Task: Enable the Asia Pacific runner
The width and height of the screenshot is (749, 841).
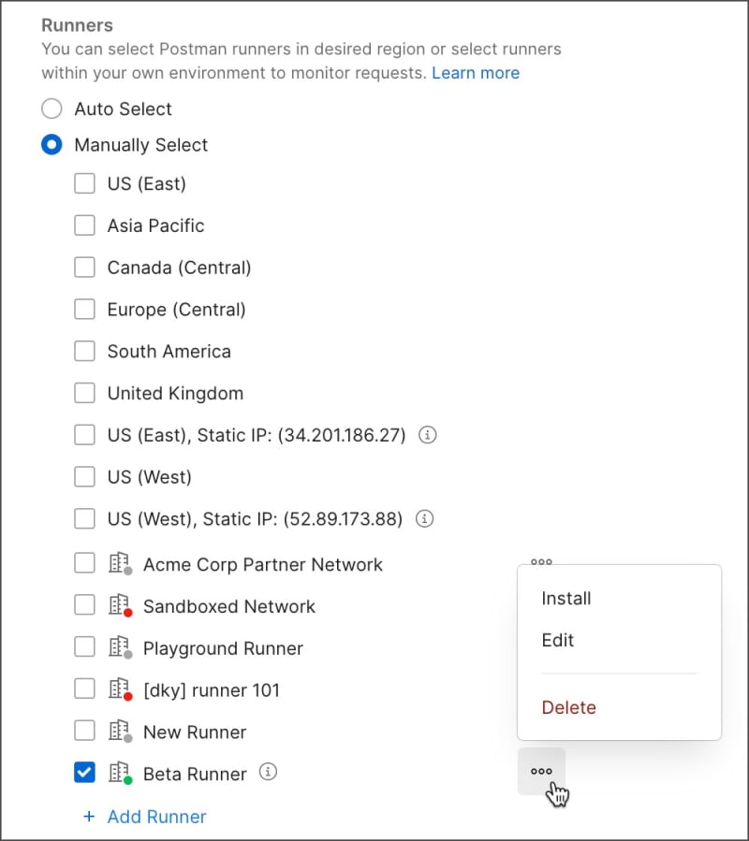Action: [84, 225]
